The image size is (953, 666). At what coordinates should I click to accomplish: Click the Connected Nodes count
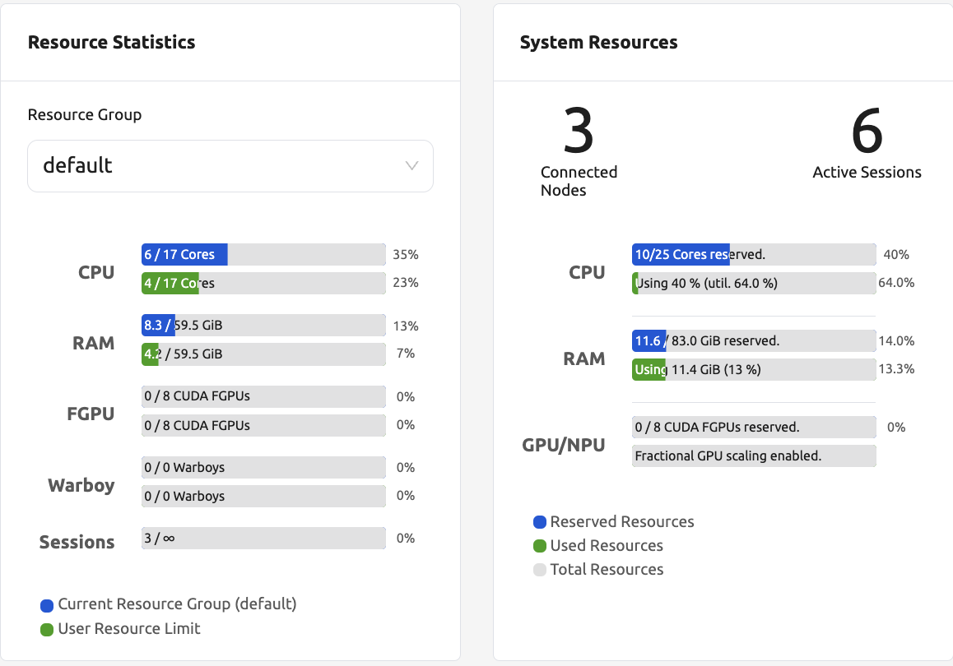[x=579, y=132]
